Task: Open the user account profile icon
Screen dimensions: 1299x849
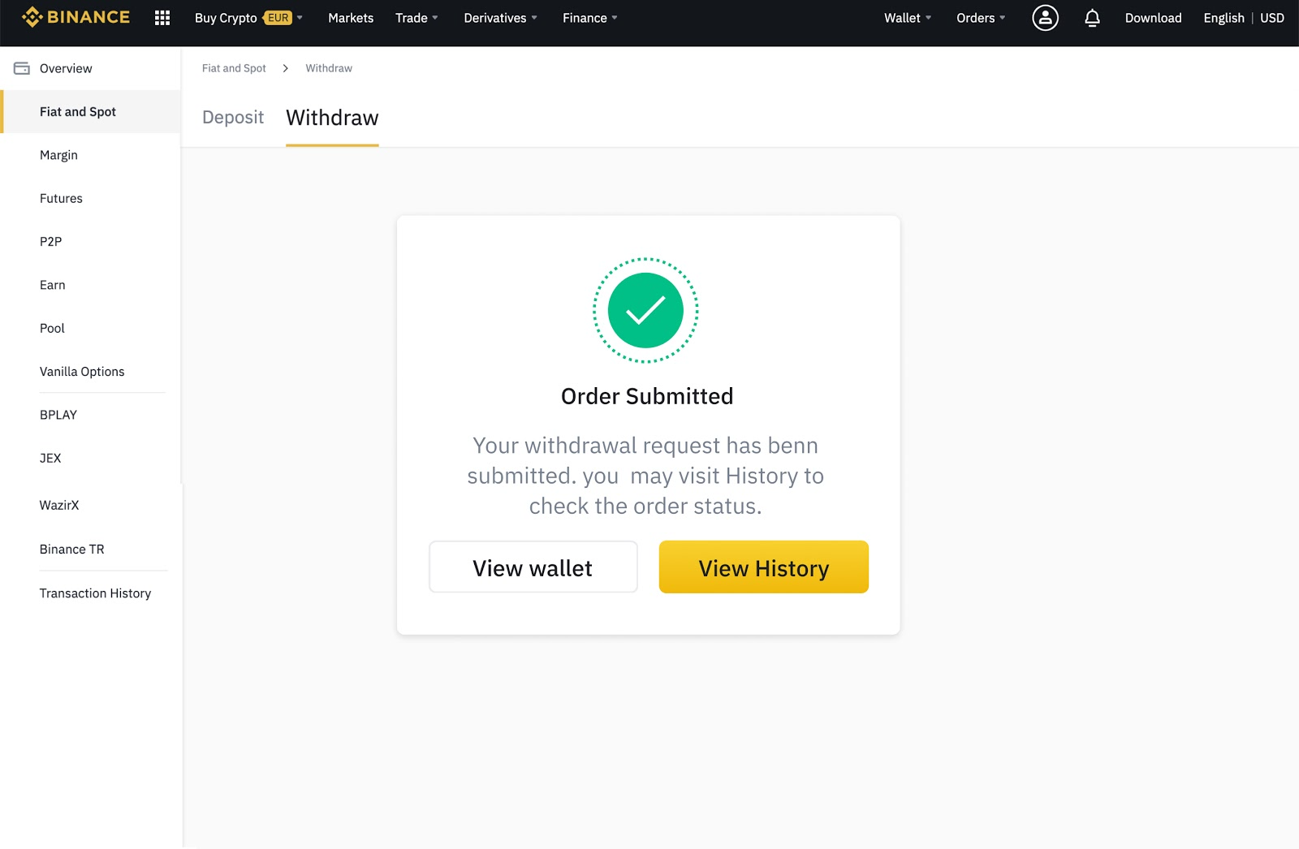Action: (1045, 18)
